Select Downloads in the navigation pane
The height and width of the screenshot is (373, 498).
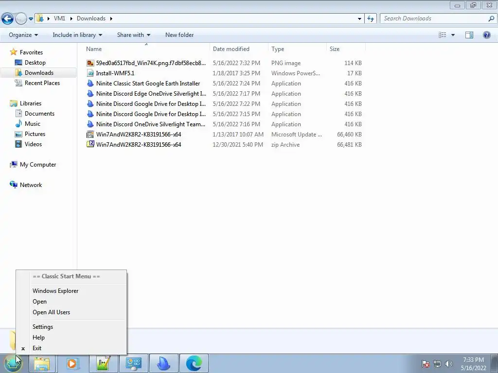(39, 73)
